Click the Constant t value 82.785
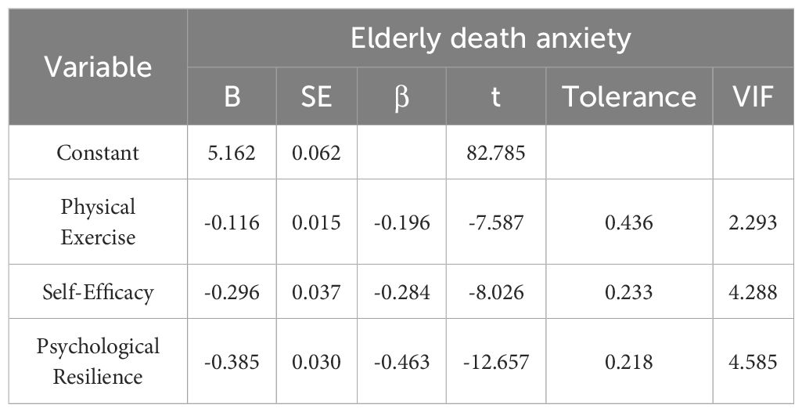The width and height of the screenshot is (802, 412). (498, 152)
